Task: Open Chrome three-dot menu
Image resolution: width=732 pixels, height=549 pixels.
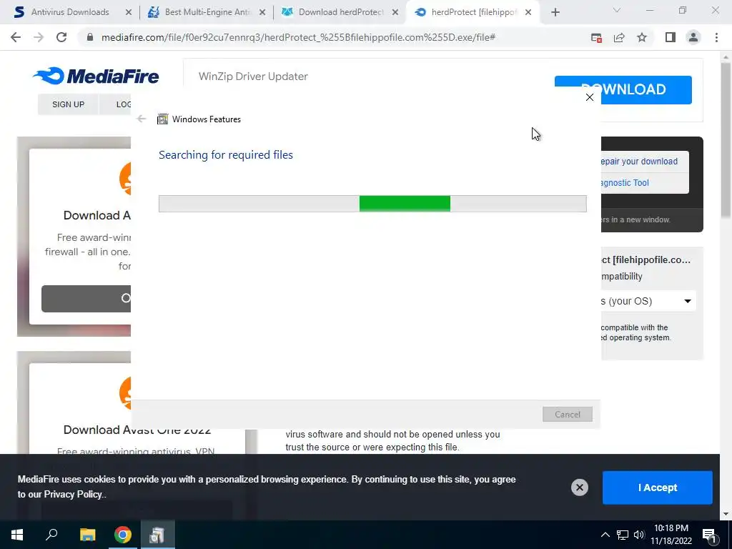Action: coord(716,37)
